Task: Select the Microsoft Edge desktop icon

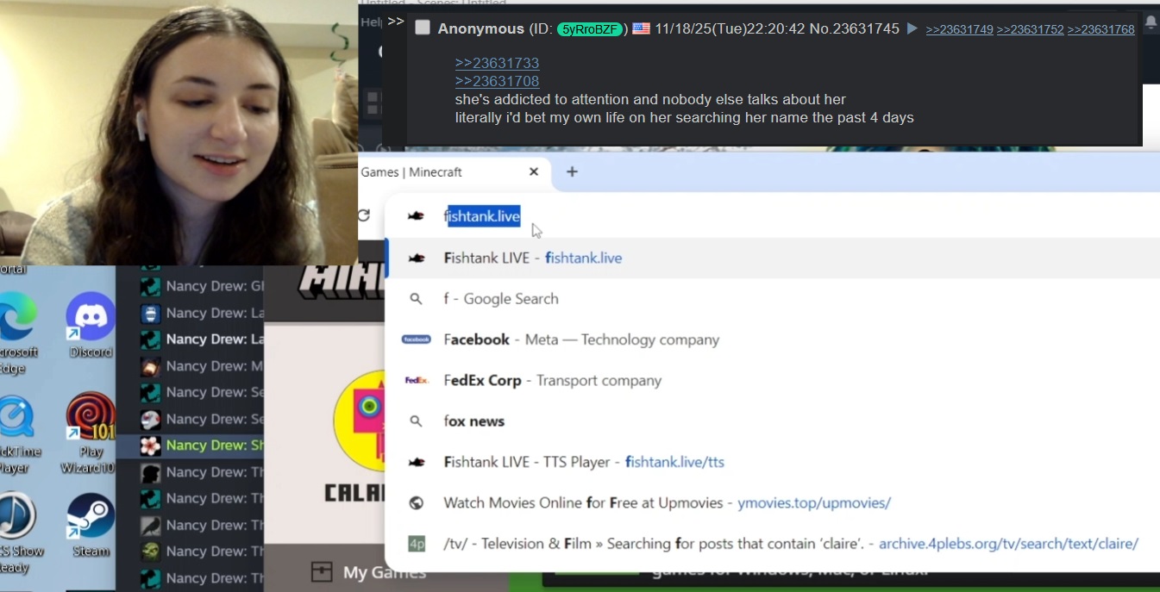Action: coord(17,332)
